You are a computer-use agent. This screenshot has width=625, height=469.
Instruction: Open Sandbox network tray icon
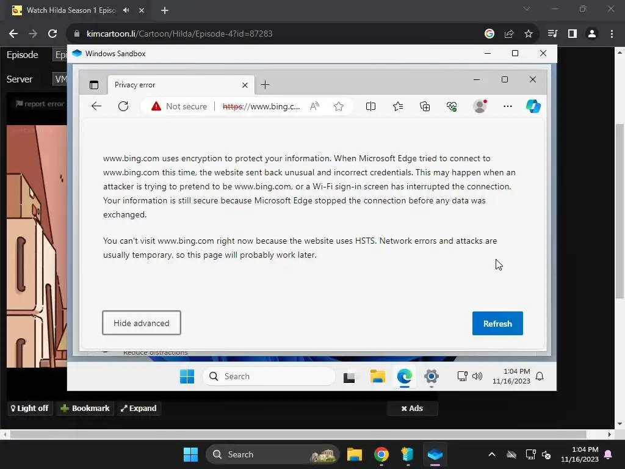[x=462, y=376]
